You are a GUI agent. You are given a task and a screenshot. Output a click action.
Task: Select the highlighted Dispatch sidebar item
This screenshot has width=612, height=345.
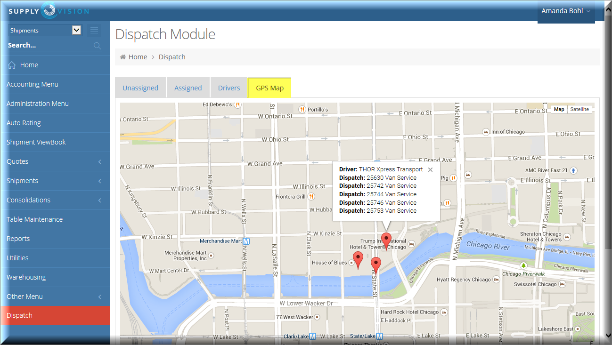[x=55, y=316]
